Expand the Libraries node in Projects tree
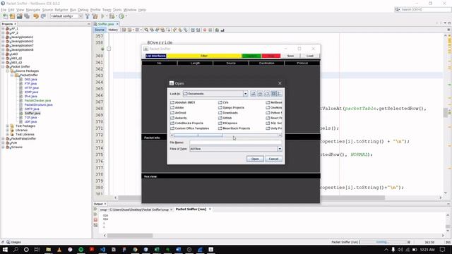 8,130
